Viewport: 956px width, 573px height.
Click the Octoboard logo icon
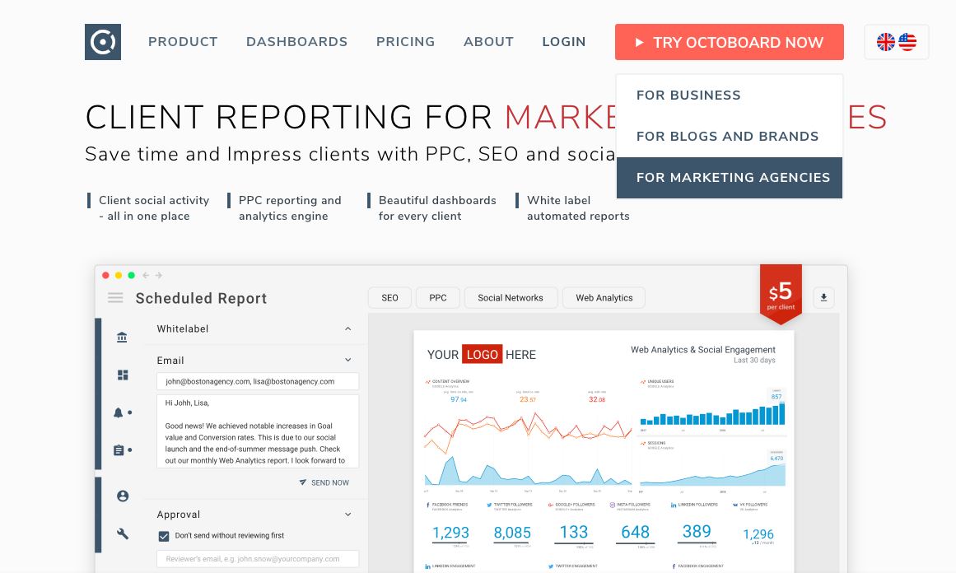click(103, 42)
